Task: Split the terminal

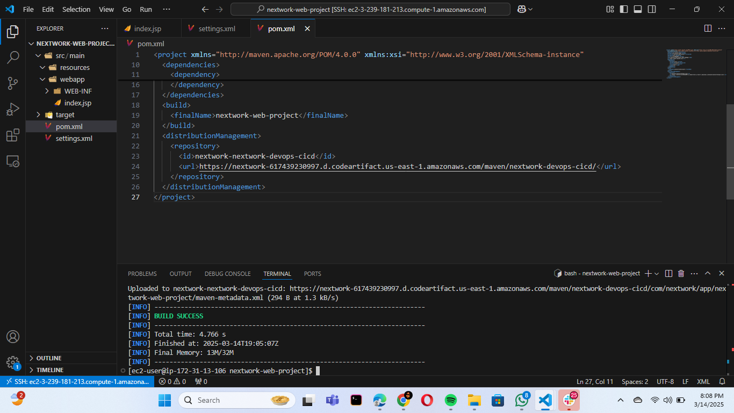Action: tap(668, 274)
